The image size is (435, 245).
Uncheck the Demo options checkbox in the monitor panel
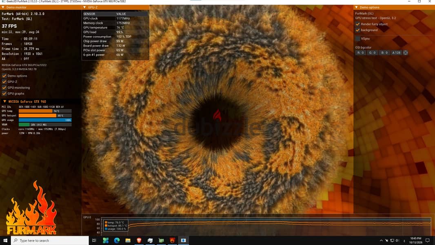coord(4,76)
